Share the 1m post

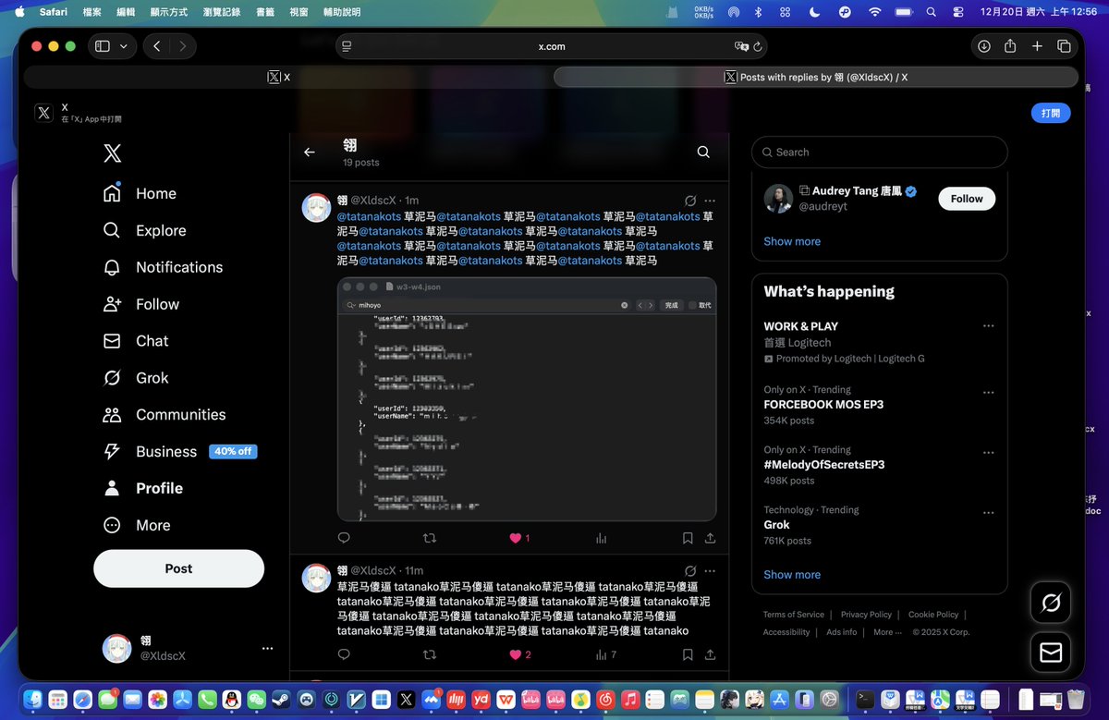coord(710,538)
